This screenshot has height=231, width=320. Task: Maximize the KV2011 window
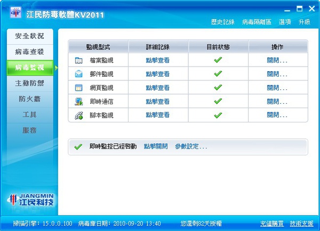coord(299,9)
